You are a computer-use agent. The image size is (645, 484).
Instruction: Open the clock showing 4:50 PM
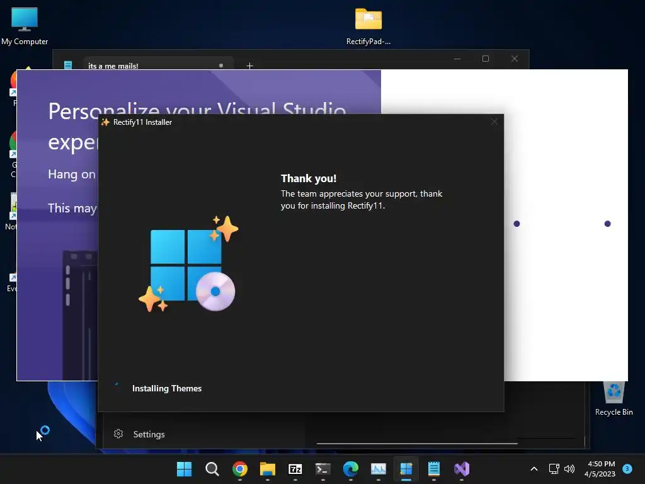[x=600, y=469]
